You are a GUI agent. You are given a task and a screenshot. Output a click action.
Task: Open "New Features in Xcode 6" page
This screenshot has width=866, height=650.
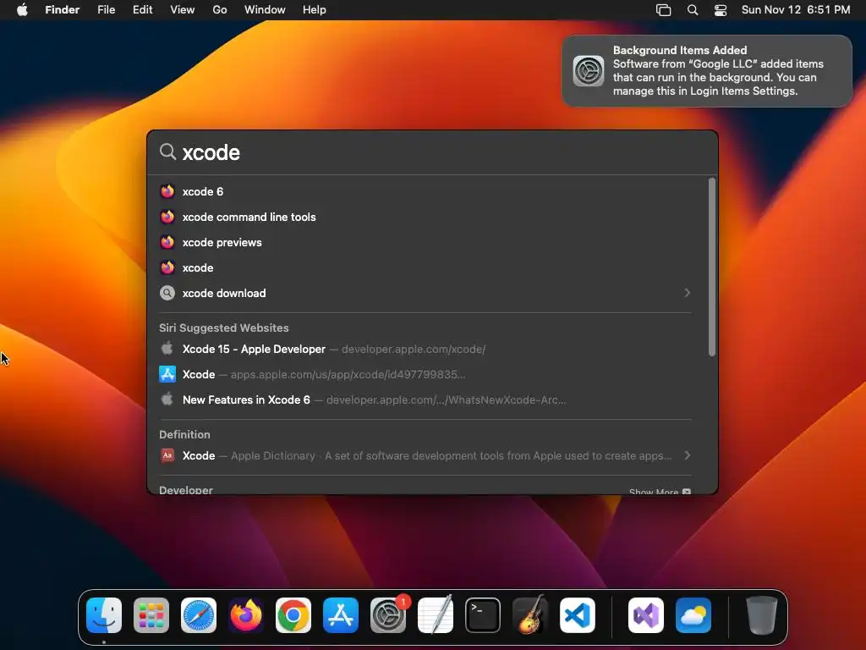(425, 399)
